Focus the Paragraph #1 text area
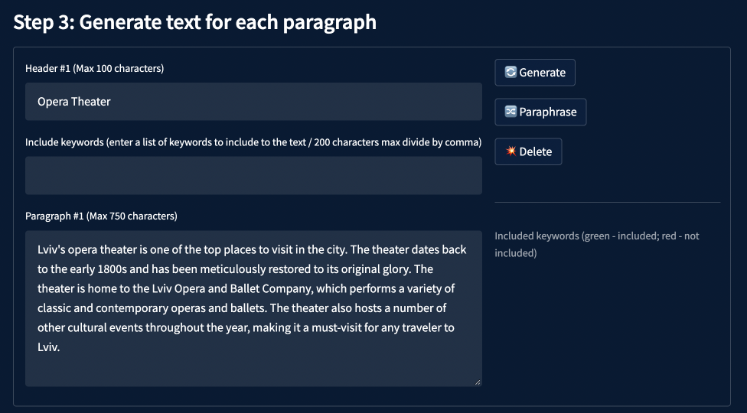The width and height of the screenshot is (747, 413). [253, 367]
